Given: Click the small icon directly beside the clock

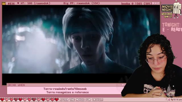Looking at the screenshot, I should click(x=172, y=100).
